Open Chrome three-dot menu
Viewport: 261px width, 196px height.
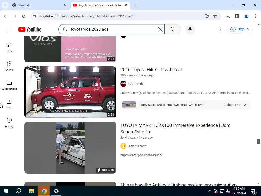255,16
